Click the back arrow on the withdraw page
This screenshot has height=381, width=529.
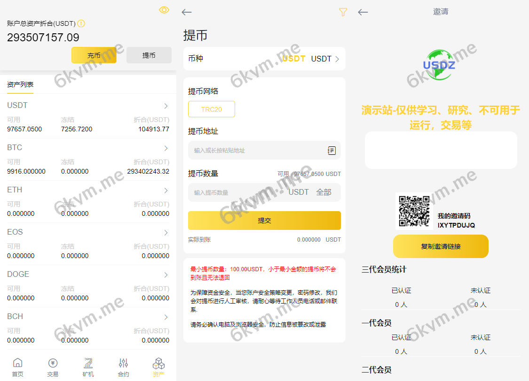(x=186, y=12)
